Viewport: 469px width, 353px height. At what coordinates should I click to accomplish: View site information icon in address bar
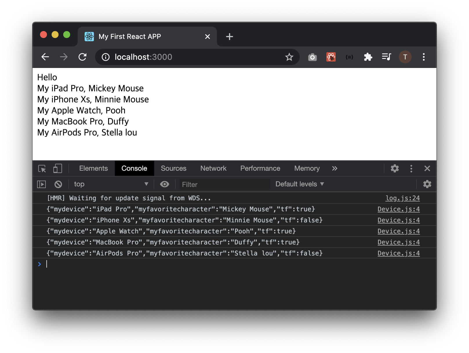106,57
